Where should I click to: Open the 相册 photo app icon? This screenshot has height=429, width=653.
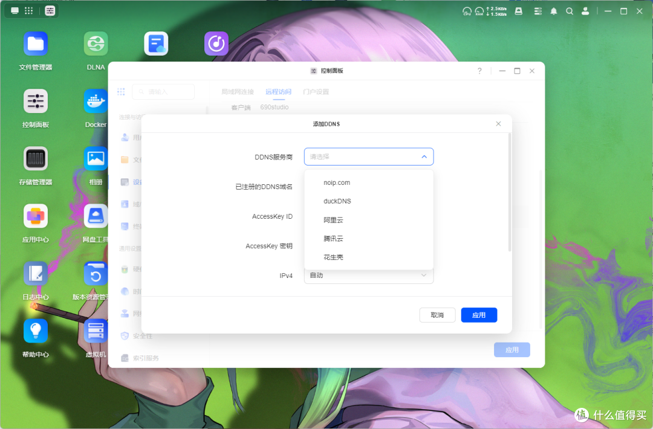pyautogui.click(x=96, y=158)
